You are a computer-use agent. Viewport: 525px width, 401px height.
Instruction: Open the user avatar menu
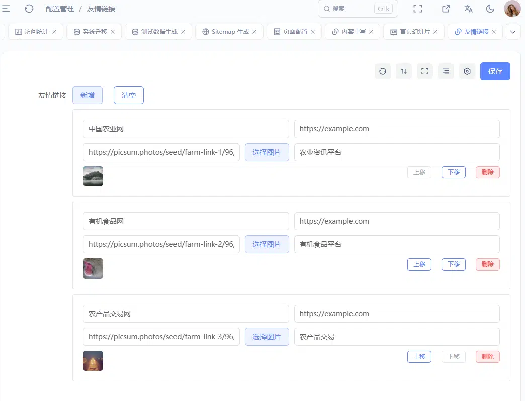[512, 9]
